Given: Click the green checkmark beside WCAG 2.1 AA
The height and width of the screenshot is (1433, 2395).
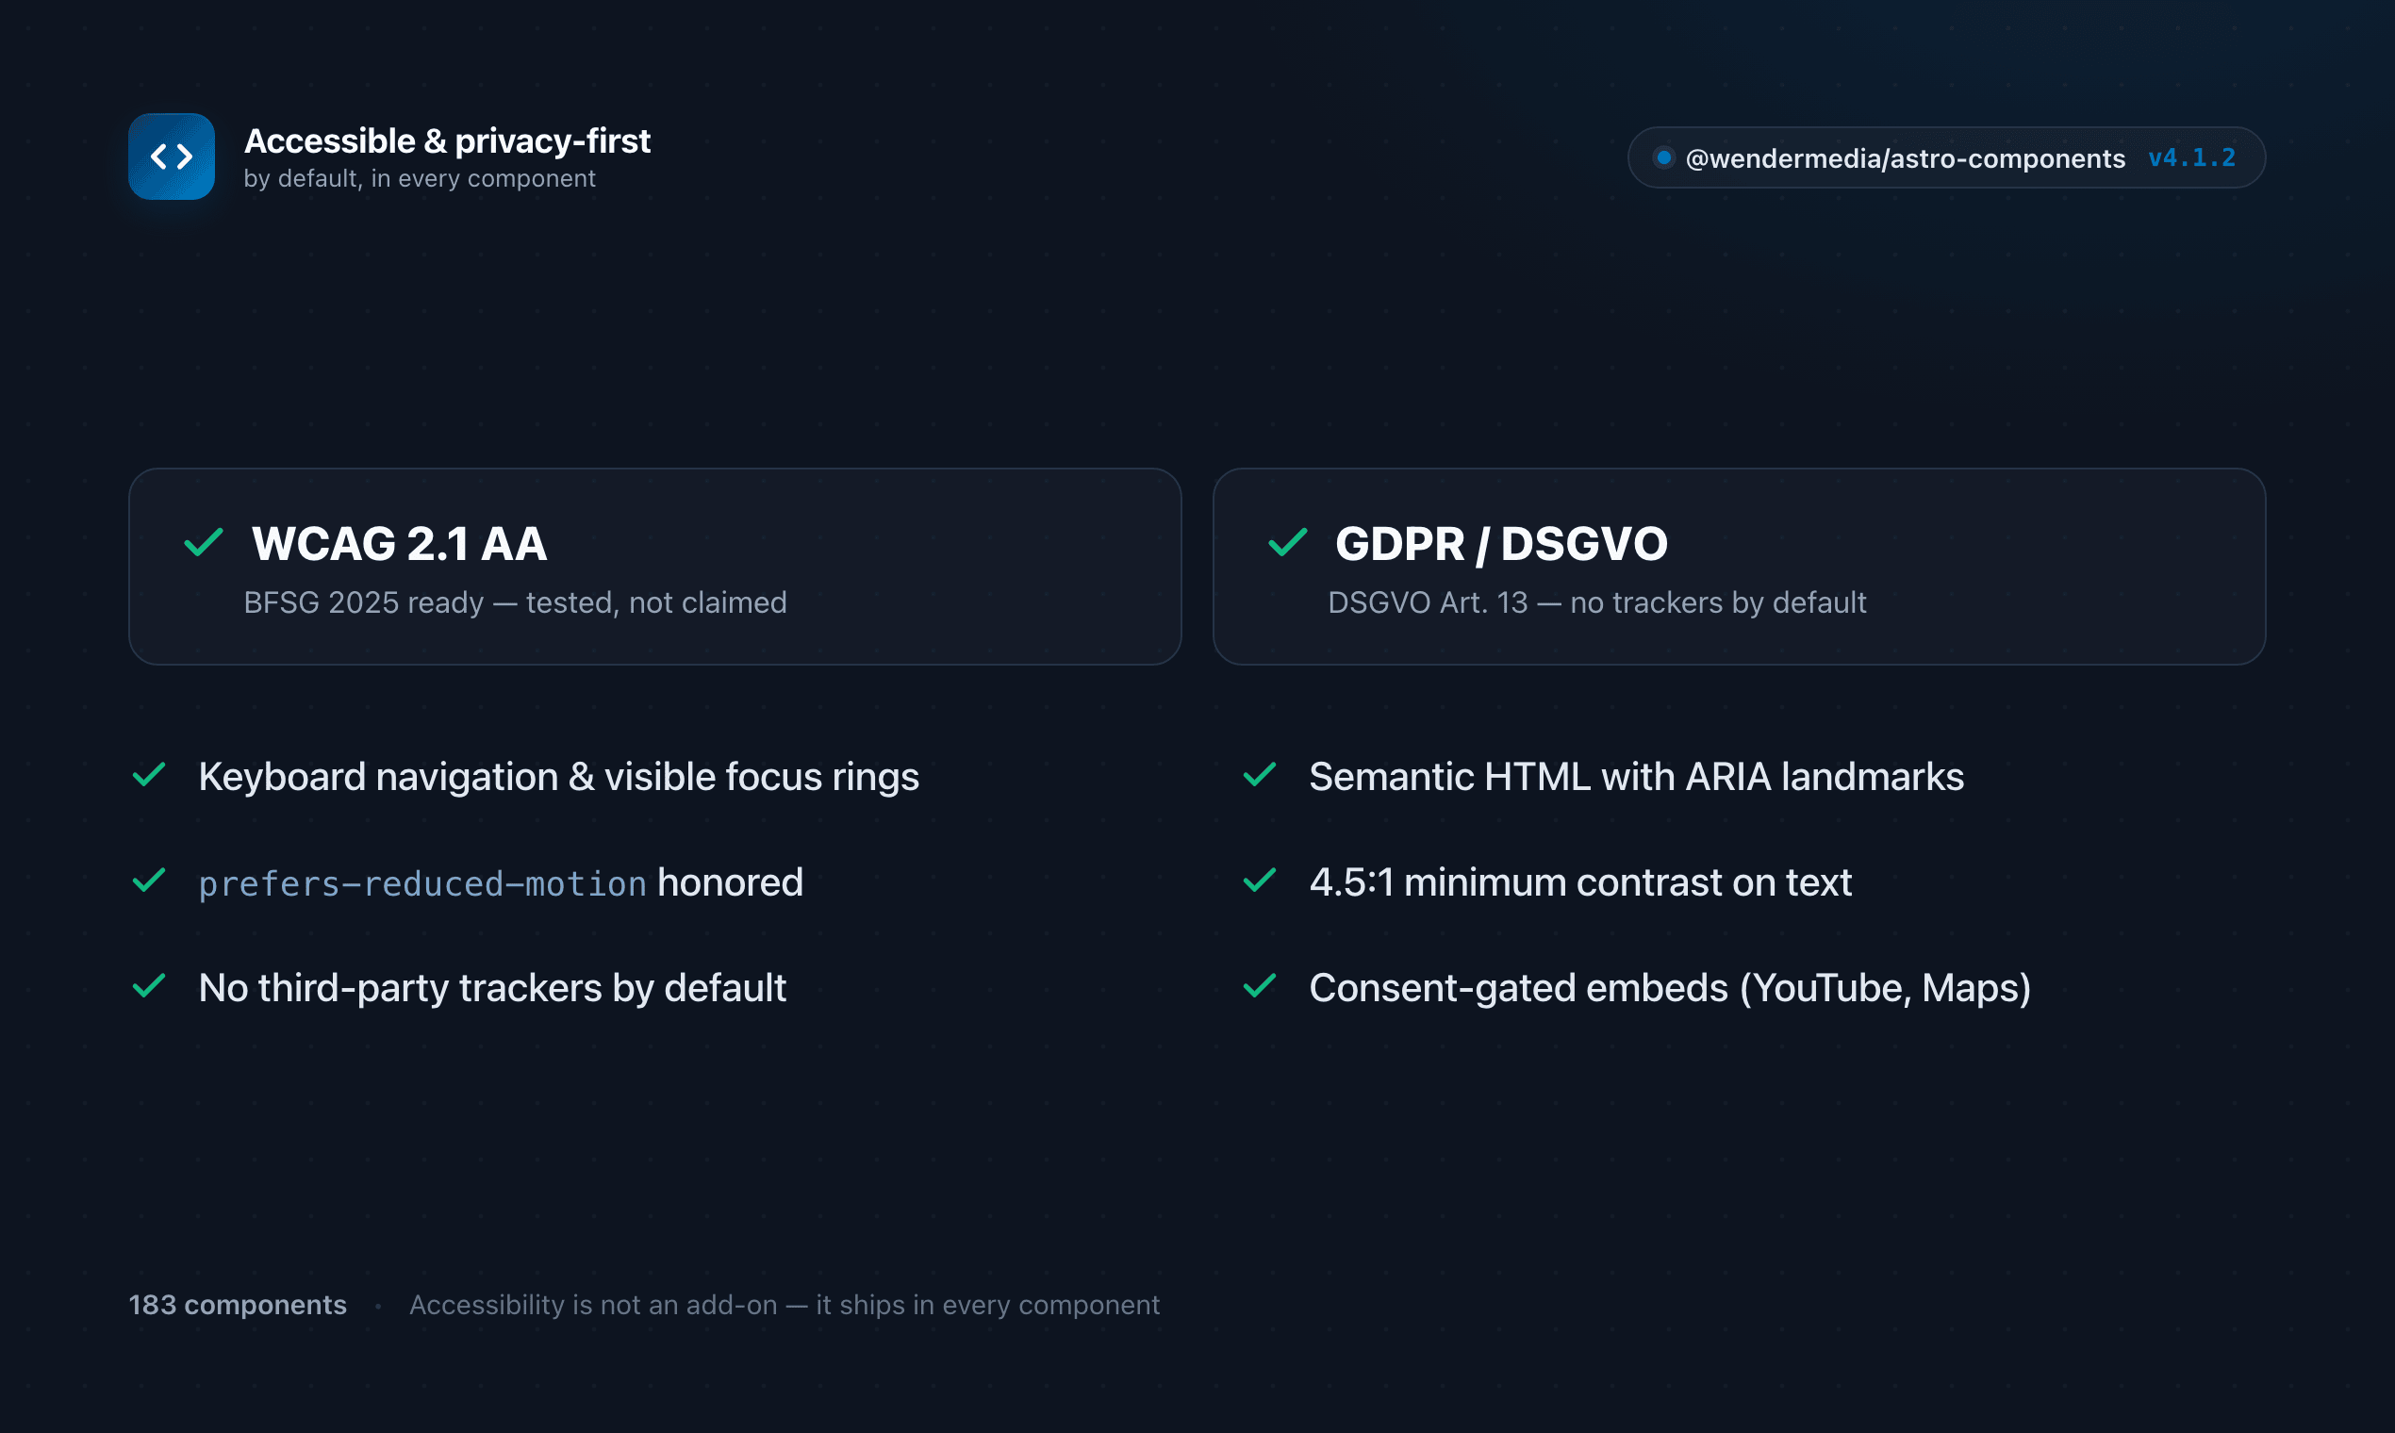Looking at the screenshot, I should [x=204, y=542].
